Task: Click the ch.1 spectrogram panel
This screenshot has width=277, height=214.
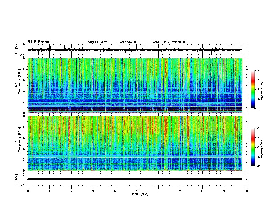Action: [135, 85]
